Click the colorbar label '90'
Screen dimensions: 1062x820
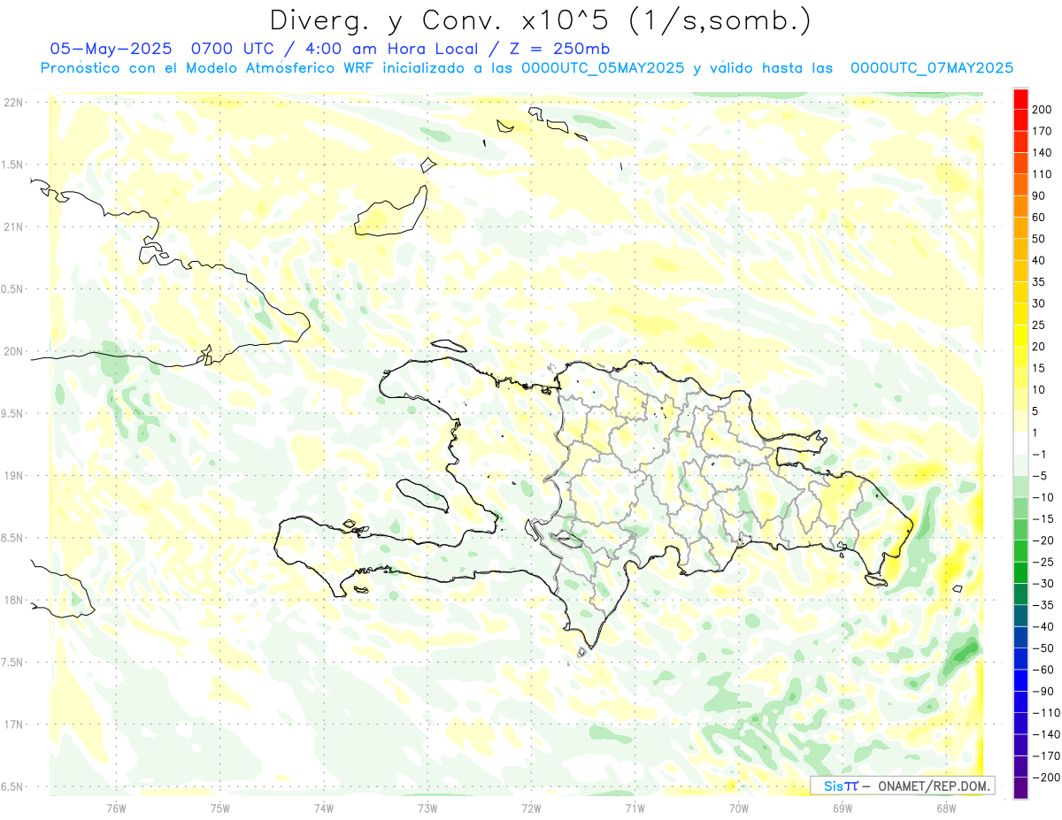click(1041, 195)
